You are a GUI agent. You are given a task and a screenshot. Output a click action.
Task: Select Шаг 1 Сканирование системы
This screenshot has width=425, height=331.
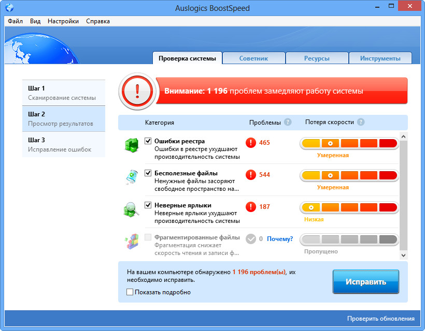point(64,93)
